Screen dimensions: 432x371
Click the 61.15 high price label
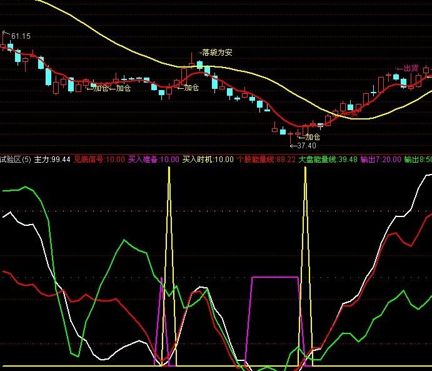[21, 36]
